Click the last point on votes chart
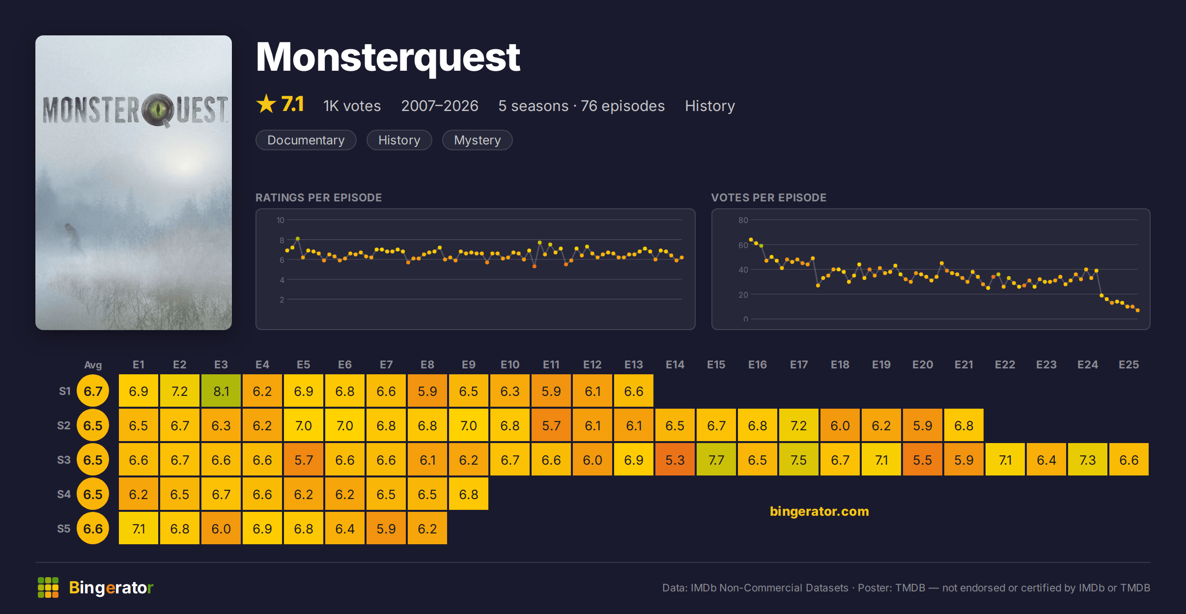The width and height of the screenshot is (1186, 614). 1137,310
